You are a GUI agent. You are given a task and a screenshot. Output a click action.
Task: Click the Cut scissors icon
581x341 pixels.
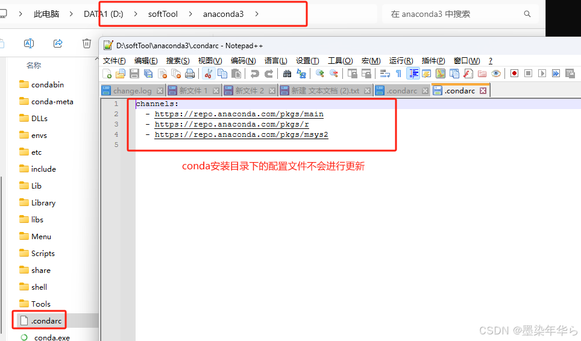(x=209, y=74)
